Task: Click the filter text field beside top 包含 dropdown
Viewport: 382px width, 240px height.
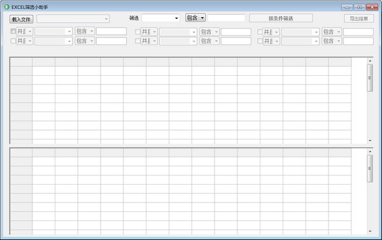Action: click(x=227, y=18)
